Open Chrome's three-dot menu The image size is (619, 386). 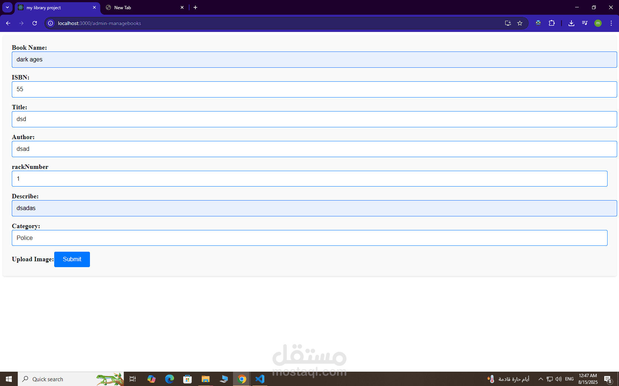coord(611,23)
